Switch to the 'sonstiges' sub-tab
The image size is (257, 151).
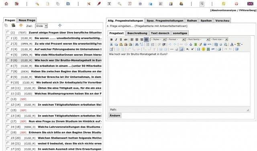(x=180, y=33)
